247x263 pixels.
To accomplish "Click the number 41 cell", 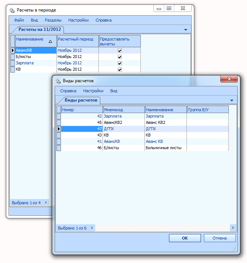I will [x=82, y=142].
